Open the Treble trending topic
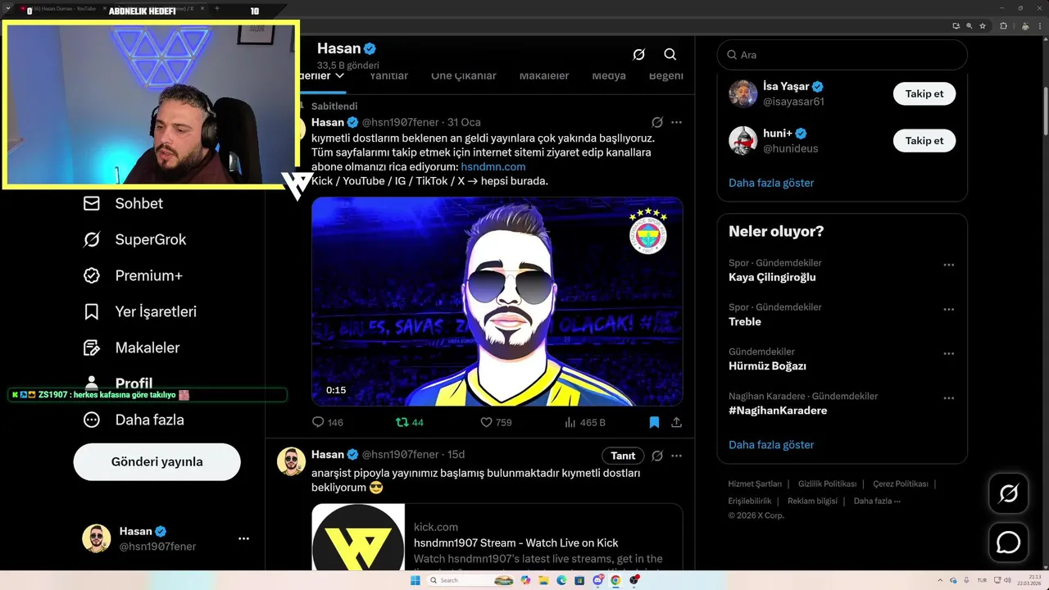 (745, 321)
